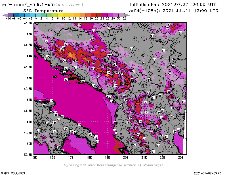Click the legend tick value "-10"
Image resolution: width=227 pixels, height=175 pixels.
click(x=8, y=19)
